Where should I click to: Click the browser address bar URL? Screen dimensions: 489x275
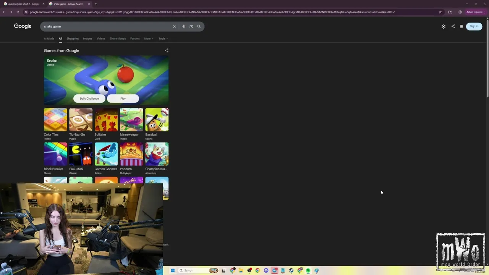(212, 12)
